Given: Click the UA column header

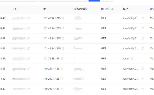Looking at the screenshot, I should click(152, 9).
